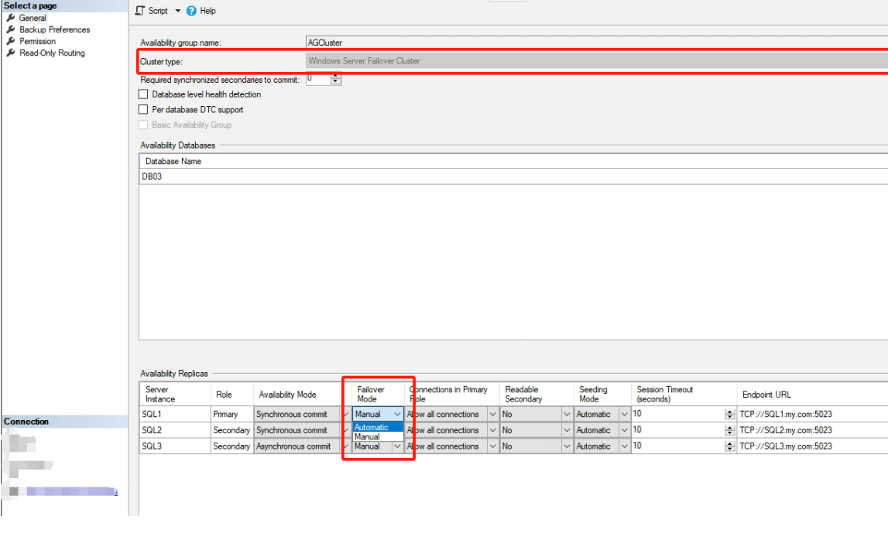The width and height of the screenshot is (888, 547).
Task: Click the Script toolbar icon
Action: (140, 10)
